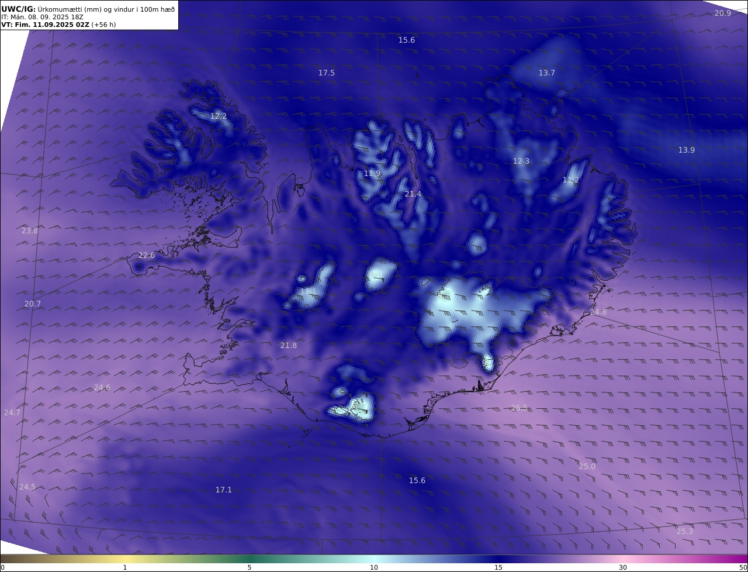Click the 21.4 value label
This screenshot has width=748, height=572.
tap(413, 194)
